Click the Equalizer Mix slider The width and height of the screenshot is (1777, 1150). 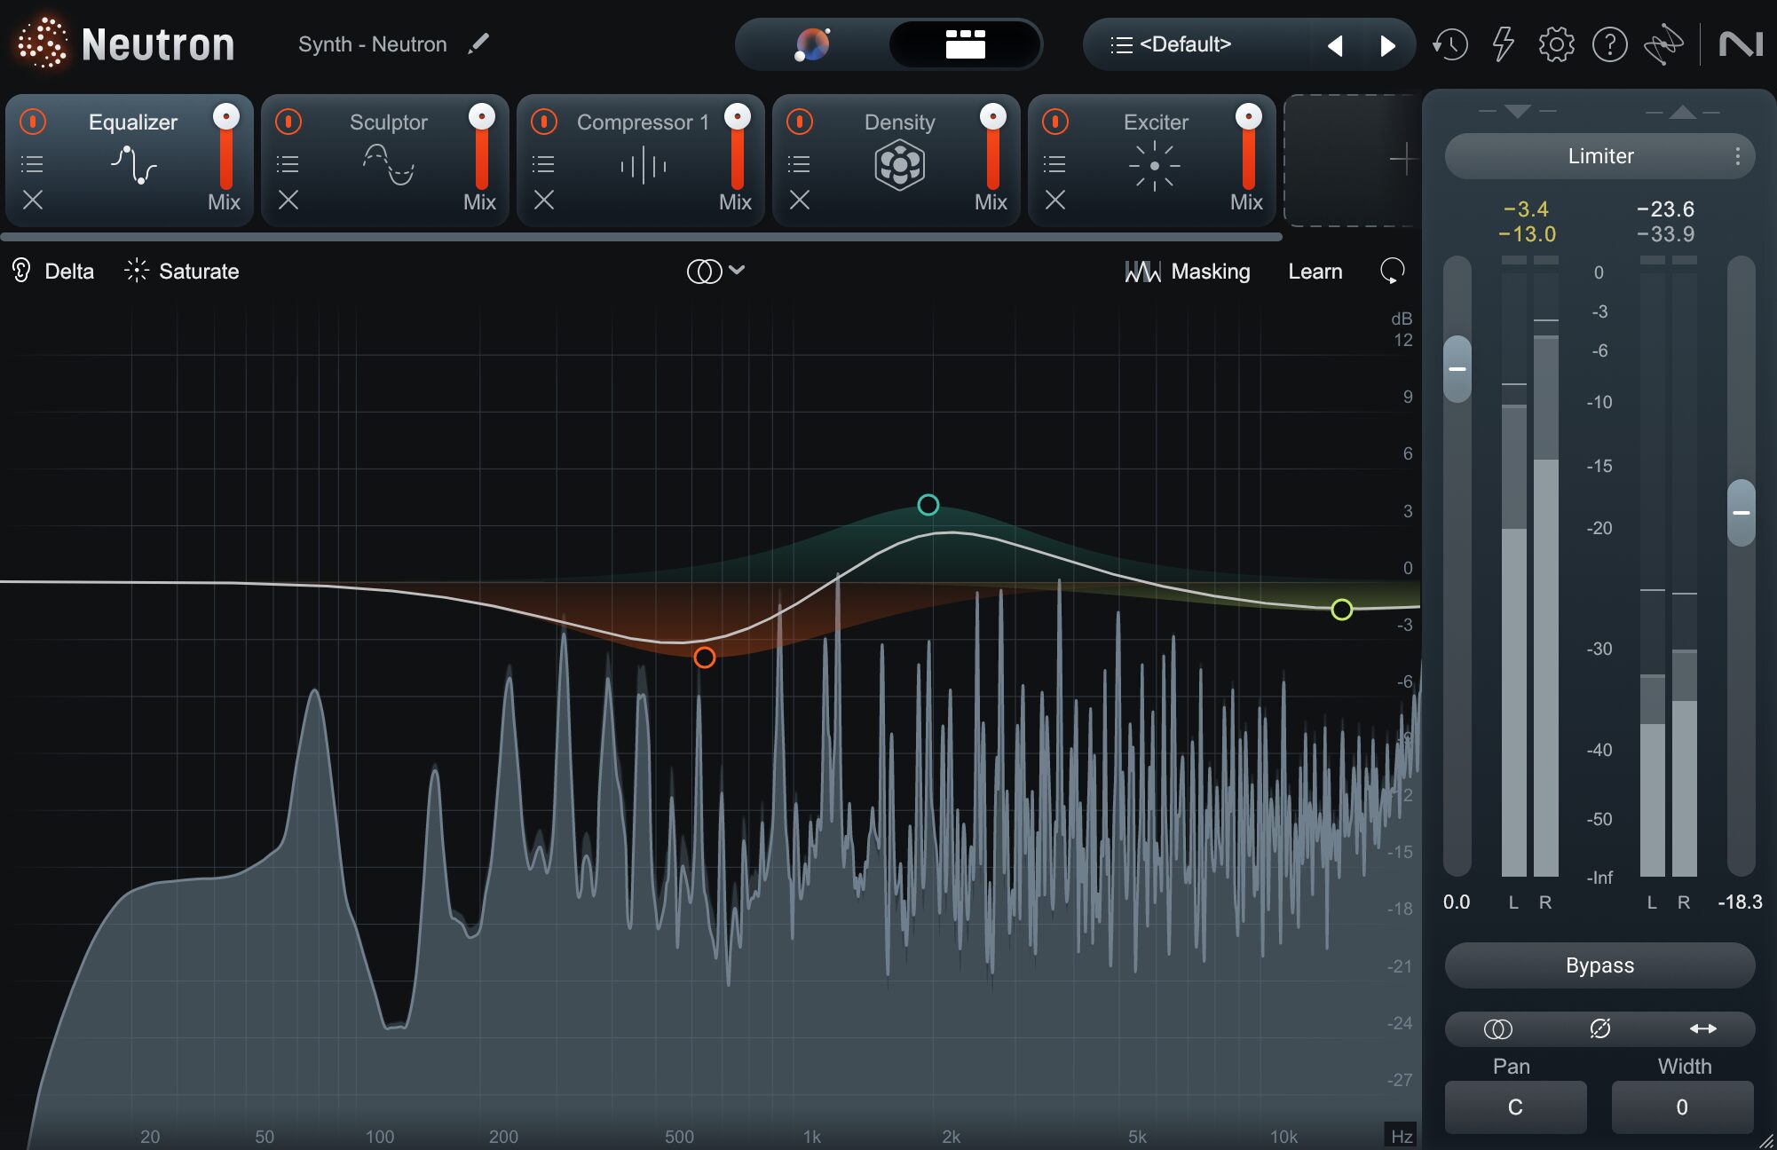tap(226, 147)
